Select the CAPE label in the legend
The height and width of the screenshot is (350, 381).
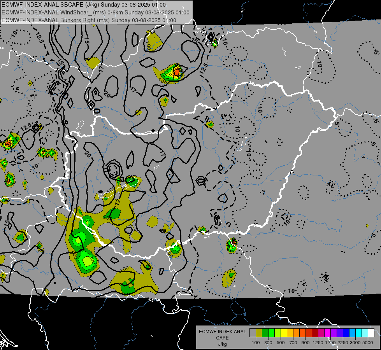click(222, 338)
